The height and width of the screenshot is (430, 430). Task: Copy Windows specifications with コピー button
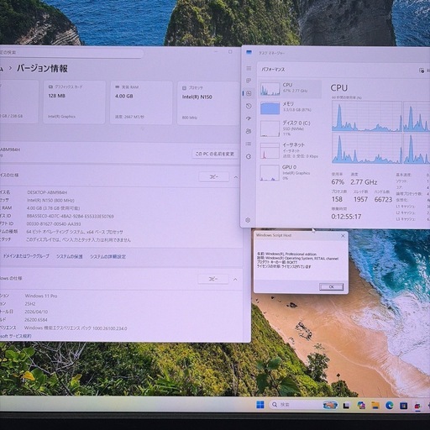(213, 279)
